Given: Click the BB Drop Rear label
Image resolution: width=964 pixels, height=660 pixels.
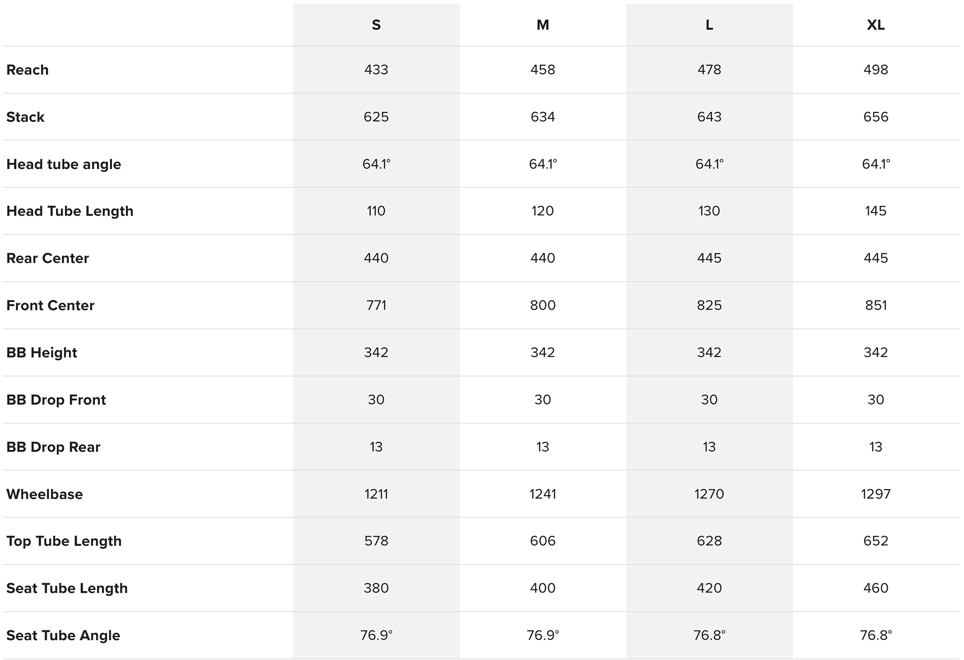Looking at the screenshot, I should (53, 447).
